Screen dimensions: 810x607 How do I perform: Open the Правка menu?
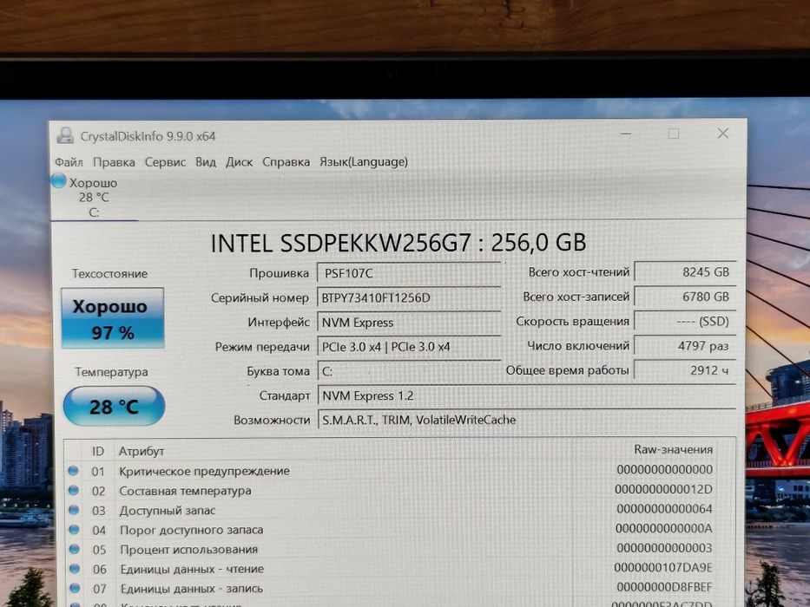tap(115, 162)
